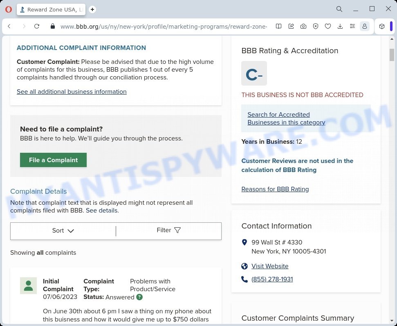
Task: Expand the Sort dropdown
Action: pos(63,231)
